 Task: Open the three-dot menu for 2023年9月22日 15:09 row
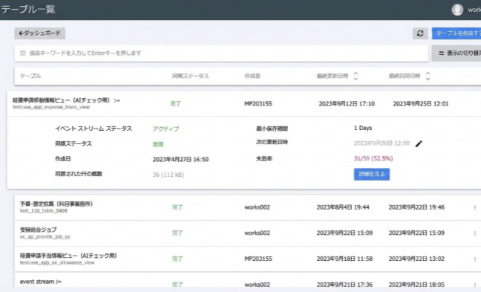475,233
